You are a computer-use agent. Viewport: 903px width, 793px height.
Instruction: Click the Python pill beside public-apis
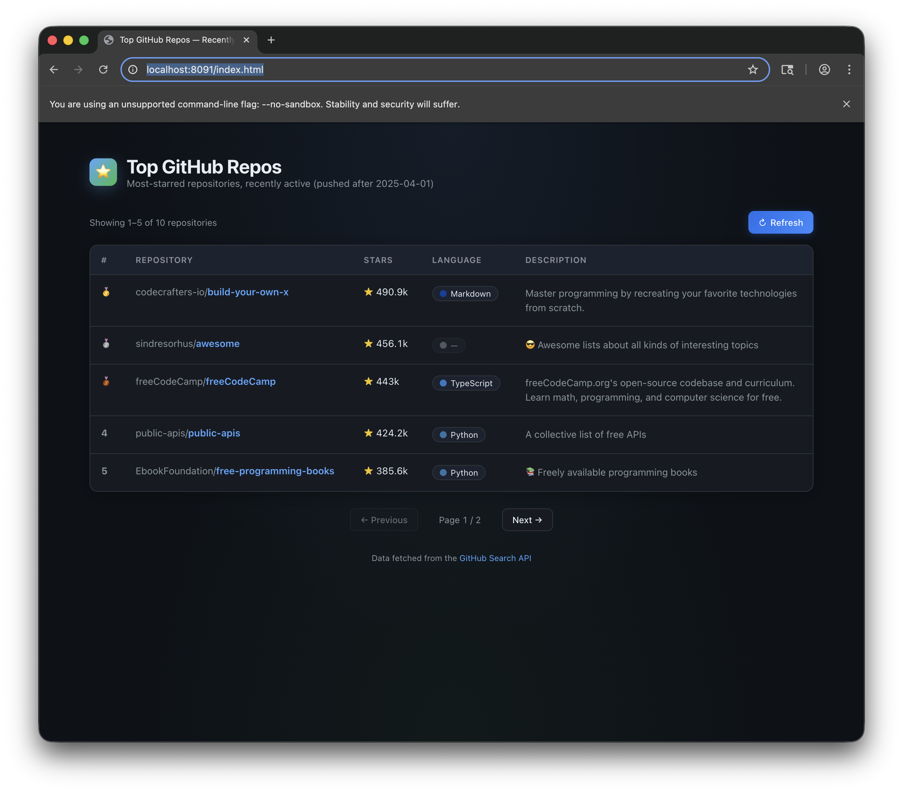(x=459, y=435)
